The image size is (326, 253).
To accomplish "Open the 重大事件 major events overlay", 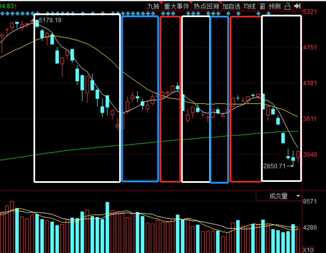I will point(177,6).
